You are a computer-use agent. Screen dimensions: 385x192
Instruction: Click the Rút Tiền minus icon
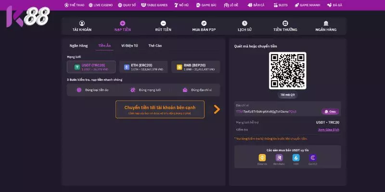pyautogui.click(x=163, y=23)
